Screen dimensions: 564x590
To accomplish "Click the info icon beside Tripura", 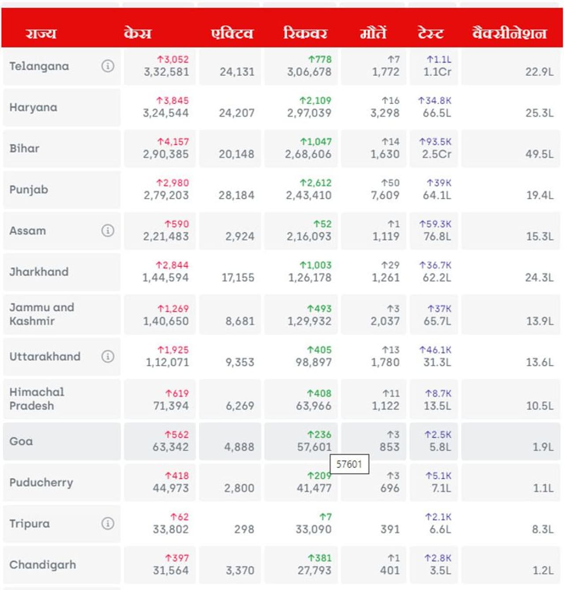I will pos(108,523).
